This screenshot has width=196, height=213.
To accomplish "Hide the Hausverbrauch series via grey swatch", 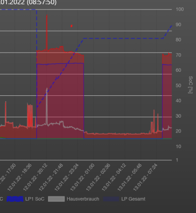I will (x=56, y=199).
